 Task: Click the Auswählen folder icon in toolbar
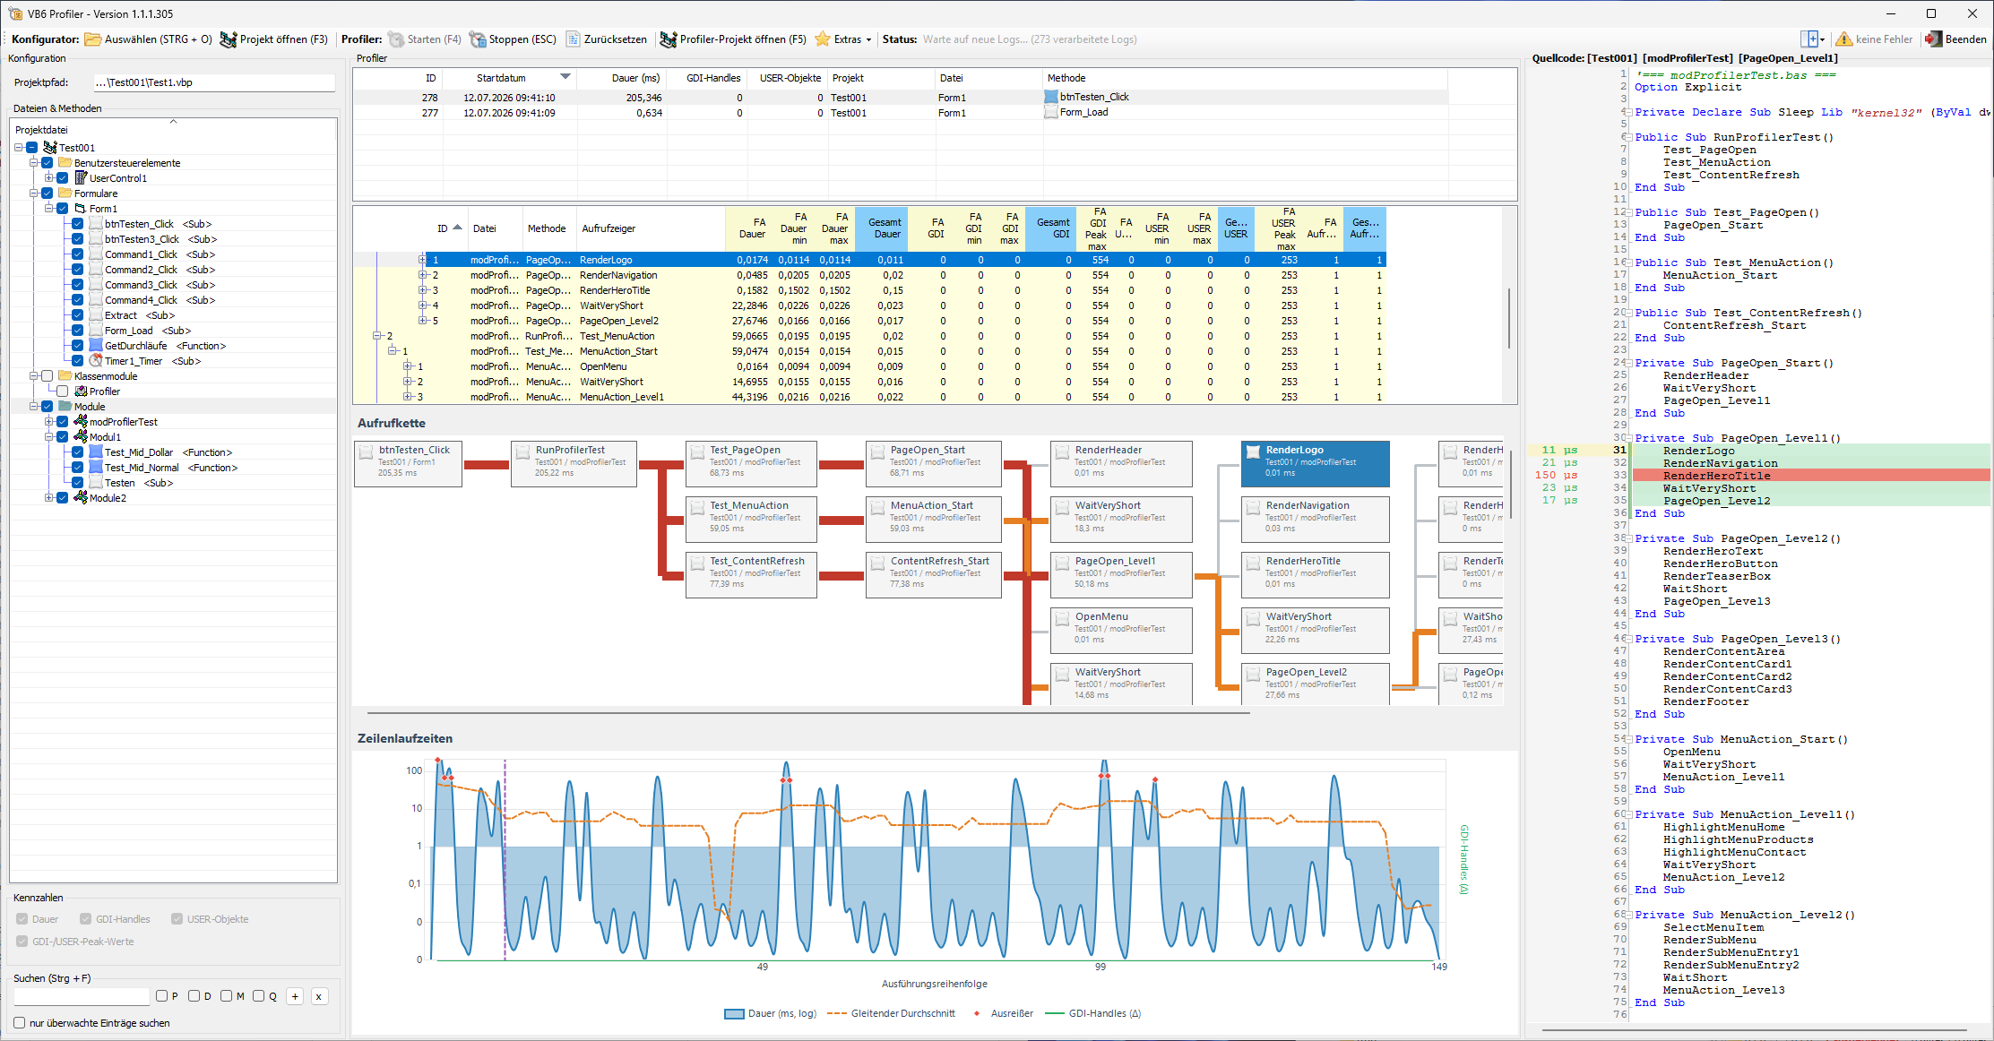(93, 39)
